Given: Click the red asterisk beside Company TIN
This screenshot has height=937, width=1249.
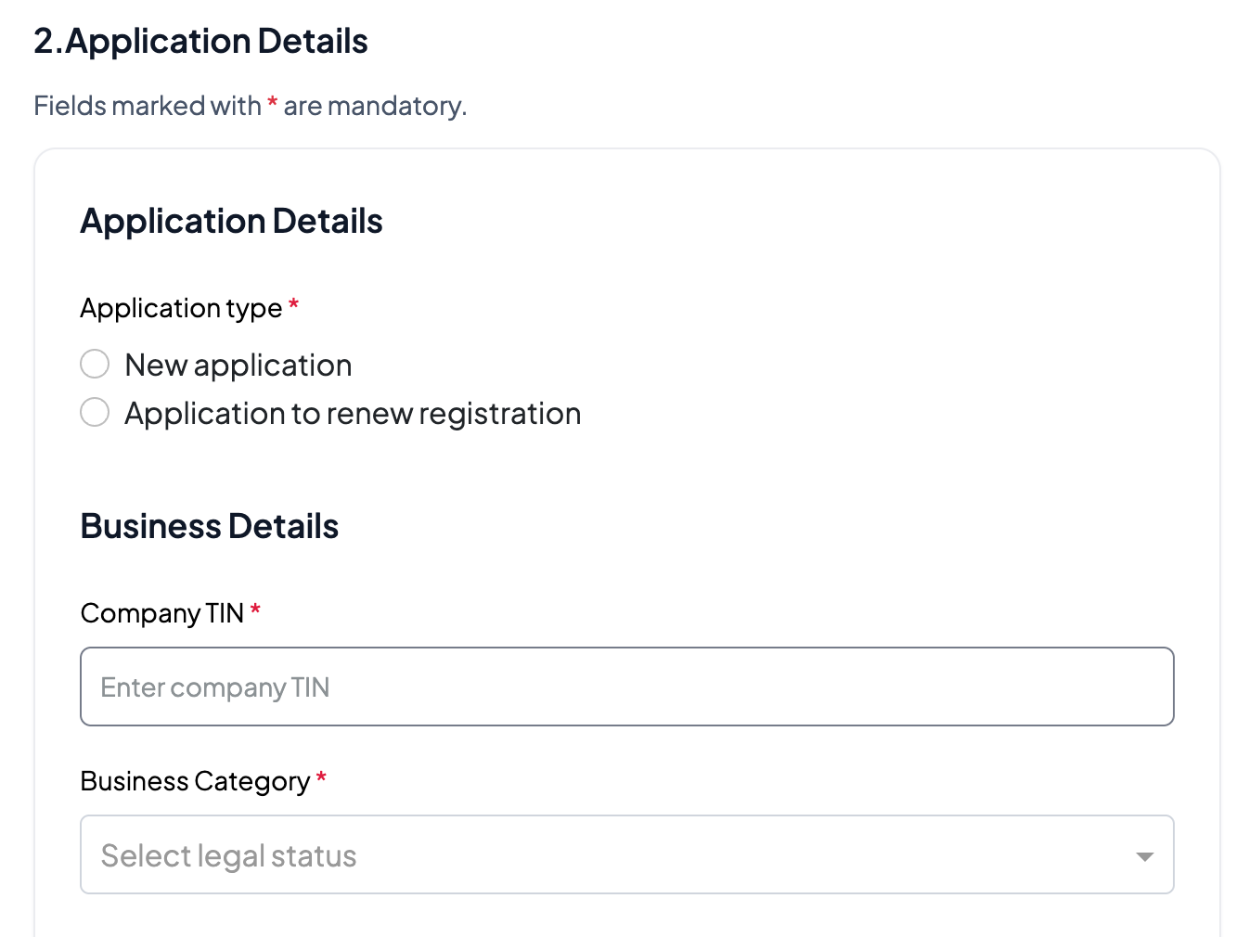Looking at the screenshot, I should pos(255,610).
